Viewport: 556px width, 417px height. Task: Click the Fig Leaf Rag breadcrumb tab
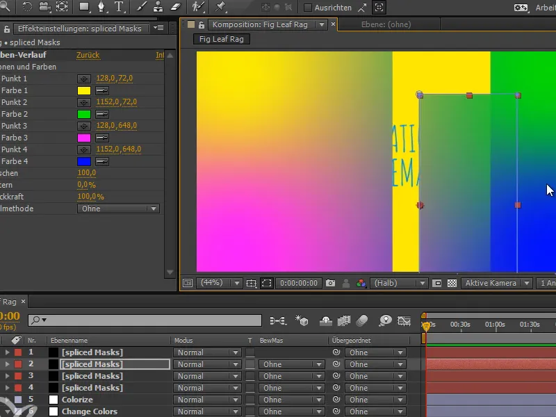222,39
